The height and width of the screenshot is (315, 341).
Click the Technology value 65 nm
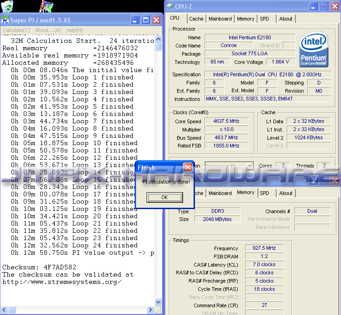point(217,62)
